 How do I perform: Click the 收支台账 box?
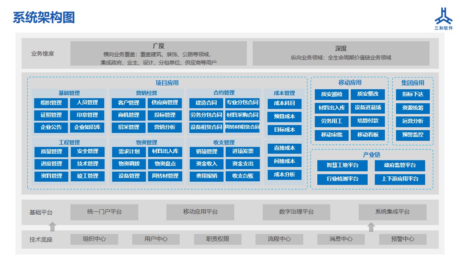243,176
